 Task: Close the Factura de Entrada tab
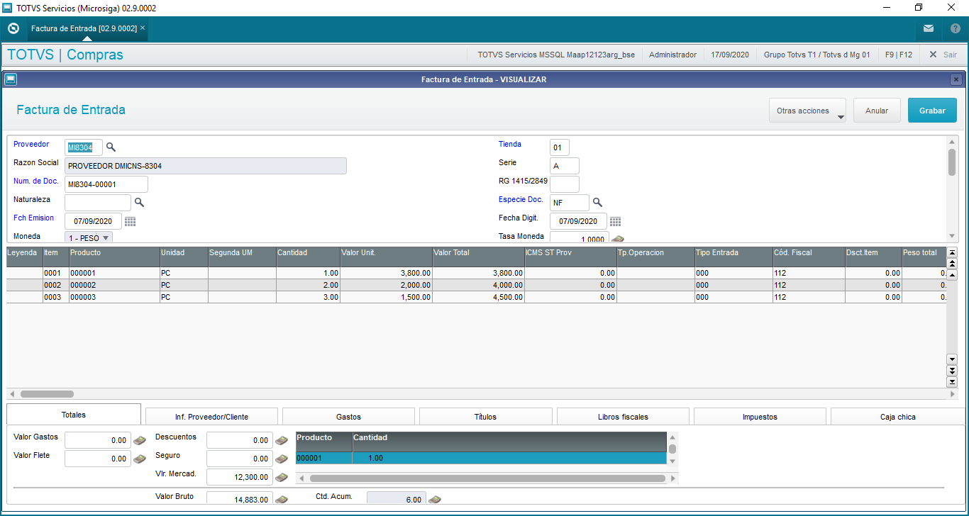pyautogui.click(x=143, y=28)
